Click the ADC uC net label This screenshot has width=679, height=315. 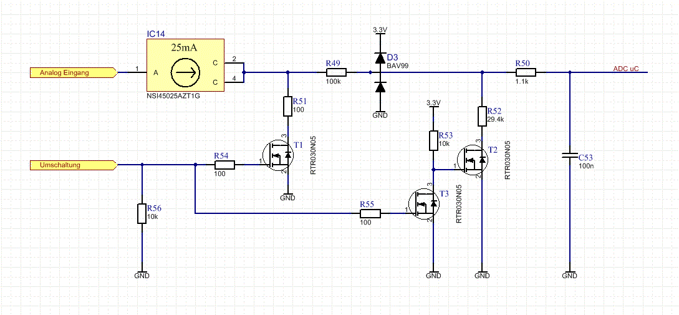[626, 69]
